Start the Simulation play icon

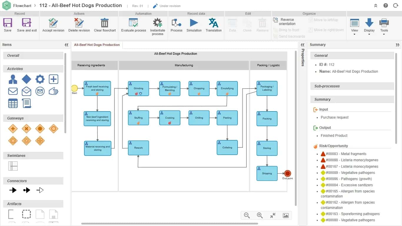194,23
